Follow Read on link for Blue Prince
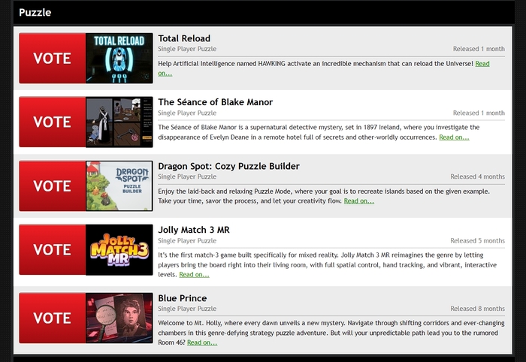The width and height of the screenshot is (526, 362). [x=202, y=342]
